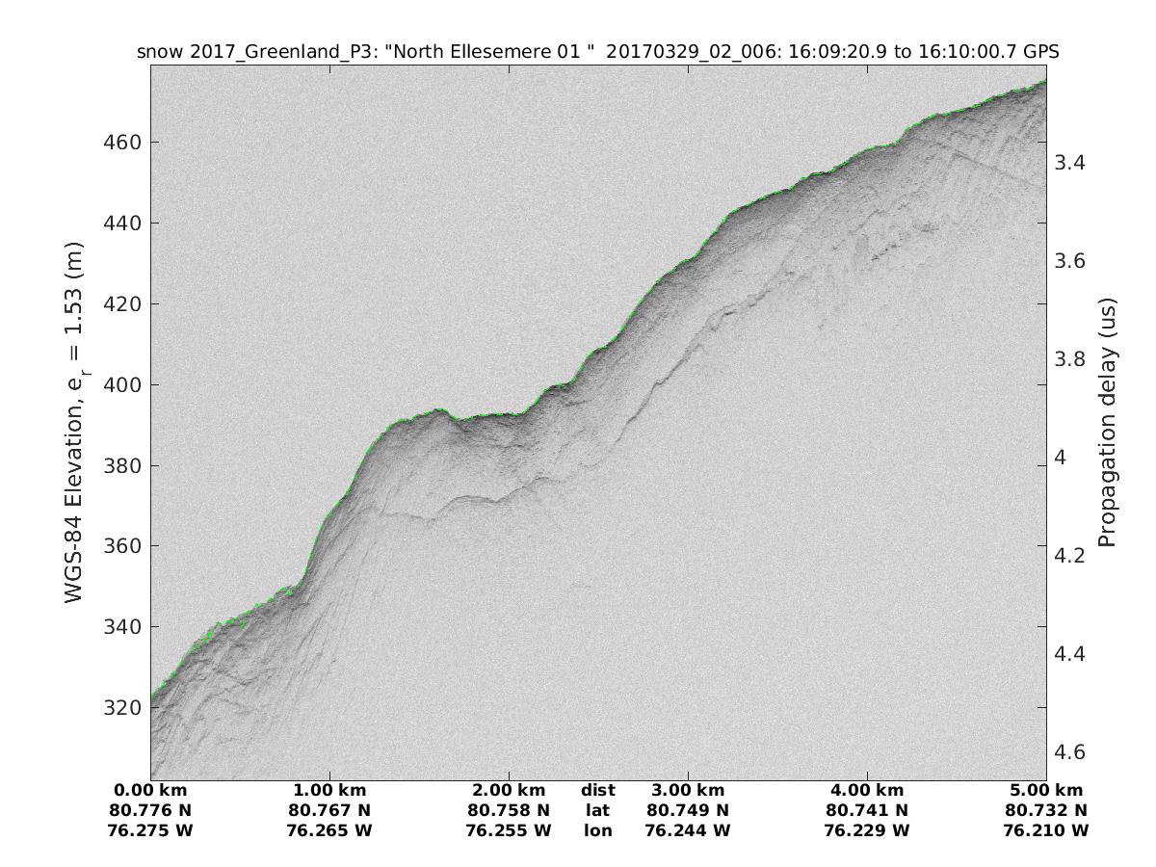Click the plot title text at top

coord(597,52)
